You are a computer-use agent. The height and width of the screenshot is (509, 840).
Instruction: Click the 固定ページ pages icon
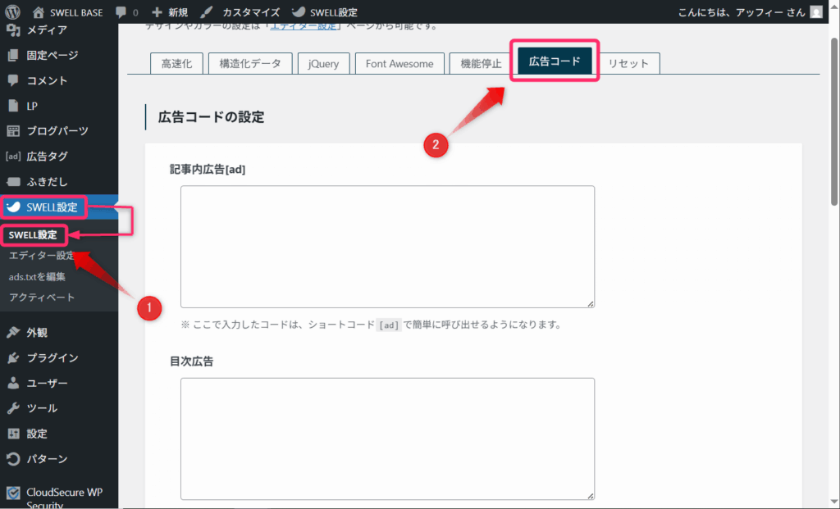click(13, 55)
